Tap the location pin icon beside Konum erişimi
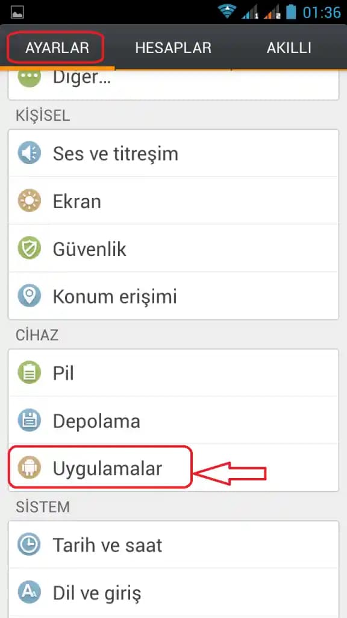 pyautogui.click(x=30, y=296)
